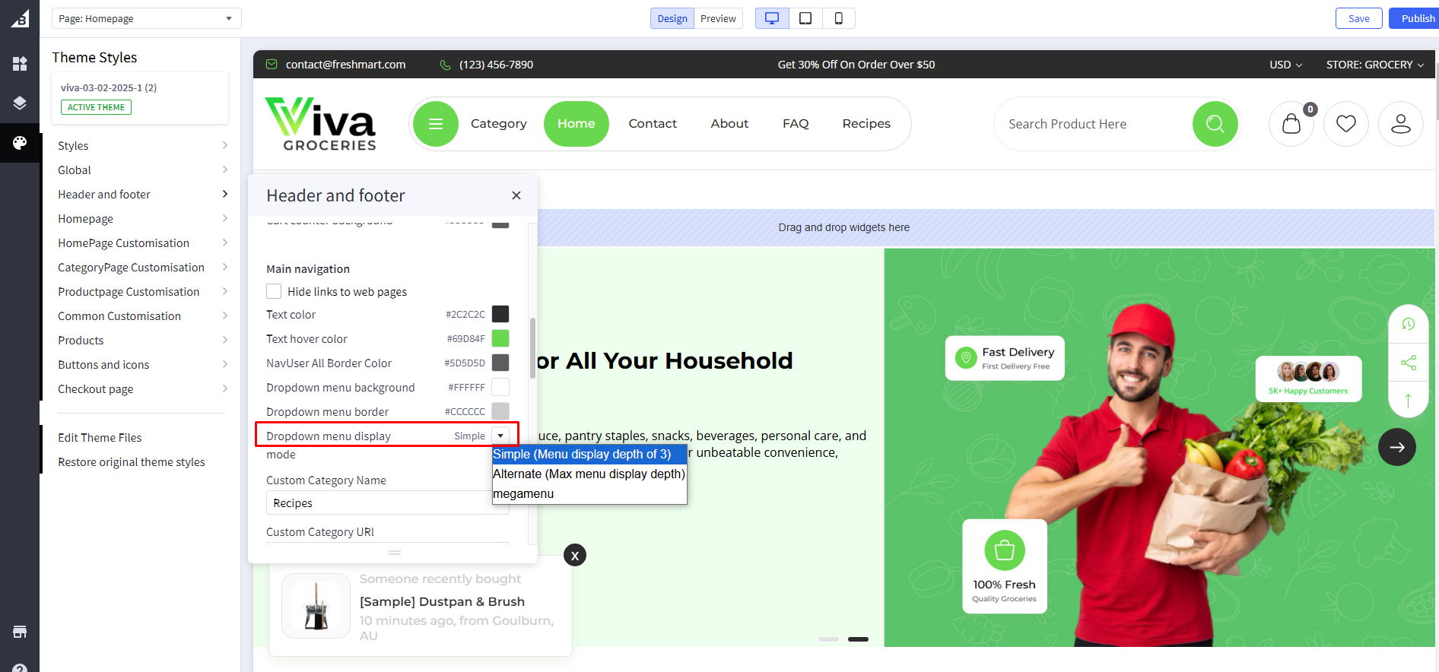
Task: Open the shopping cart bag icon
Action: [x=1291, y=124]
